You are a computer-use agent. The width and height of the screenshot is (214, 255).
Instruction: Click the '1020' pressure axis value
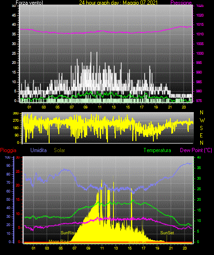point(200,15)
